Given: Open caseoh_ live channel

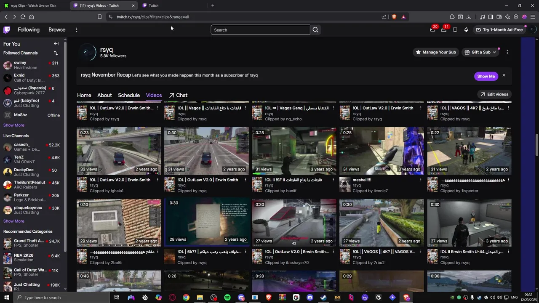Looking at the screenshot, I should pyautogui.click(x=32, y=147).
